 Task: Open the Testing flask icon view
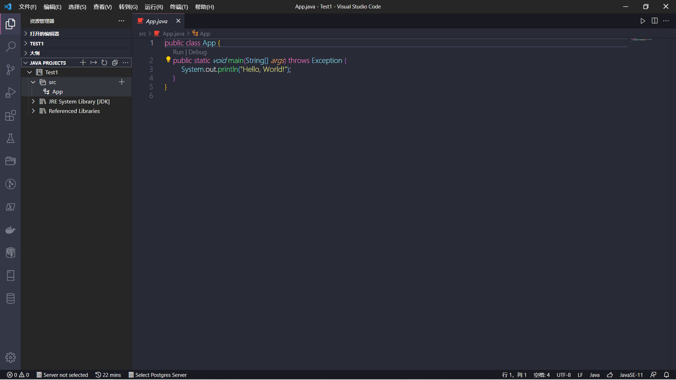click(11, 138)
